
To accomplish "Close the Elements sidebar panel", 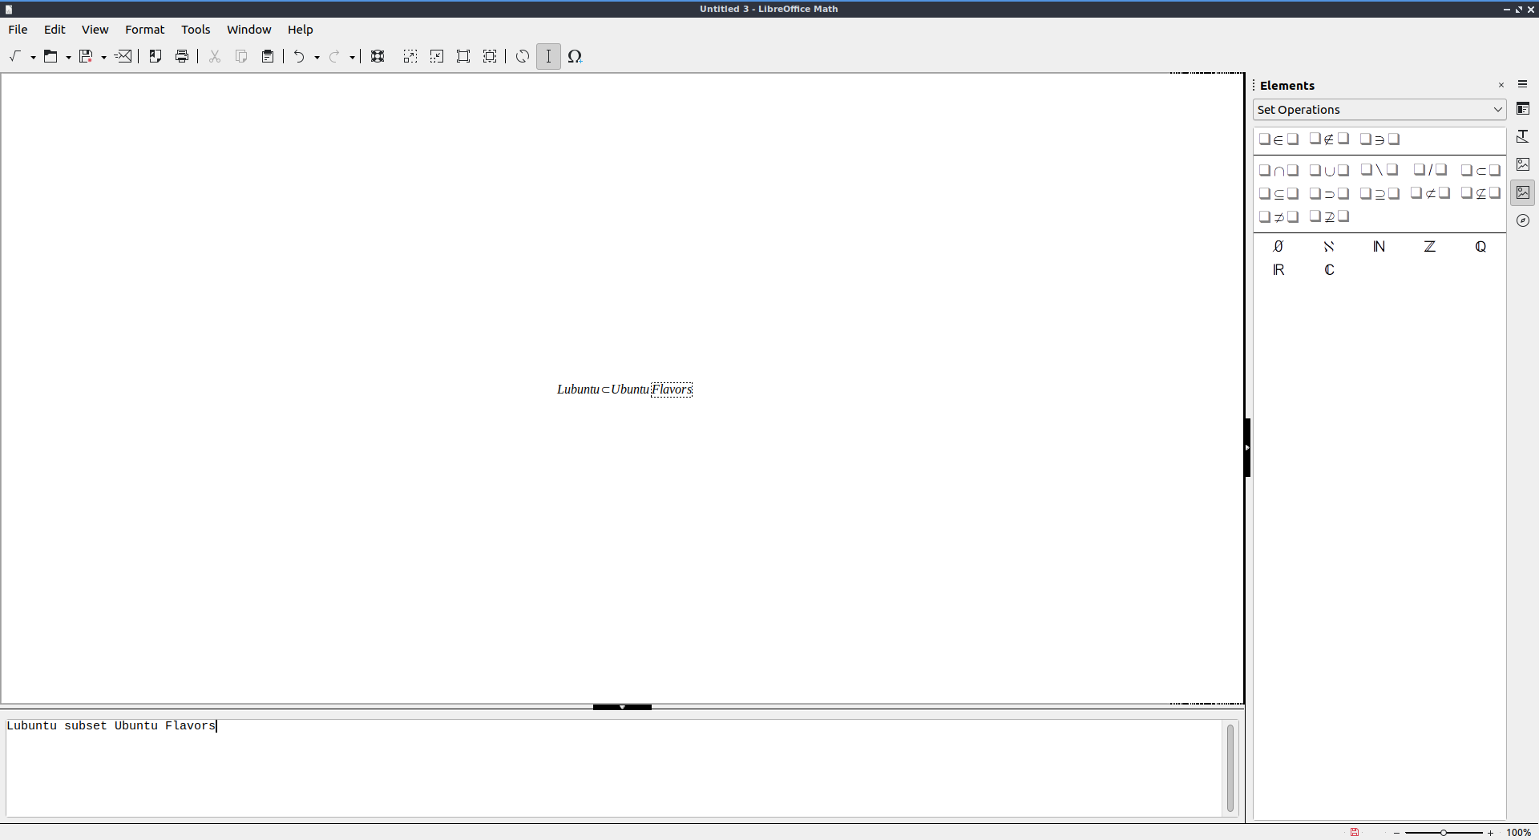I will (1501, 85).
